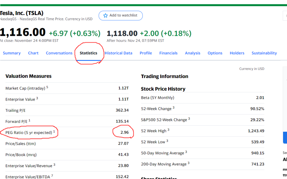Click the 2.96 PEG ratio value
This screenshot has height=179, width=287.
[124, 132]
